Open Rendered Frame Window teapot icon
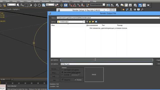This screenshot has height=90, width=160. click(x=144, y=5)
